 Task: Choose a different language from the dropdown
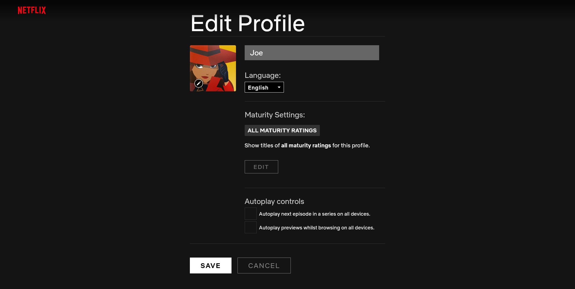[264, 87]
